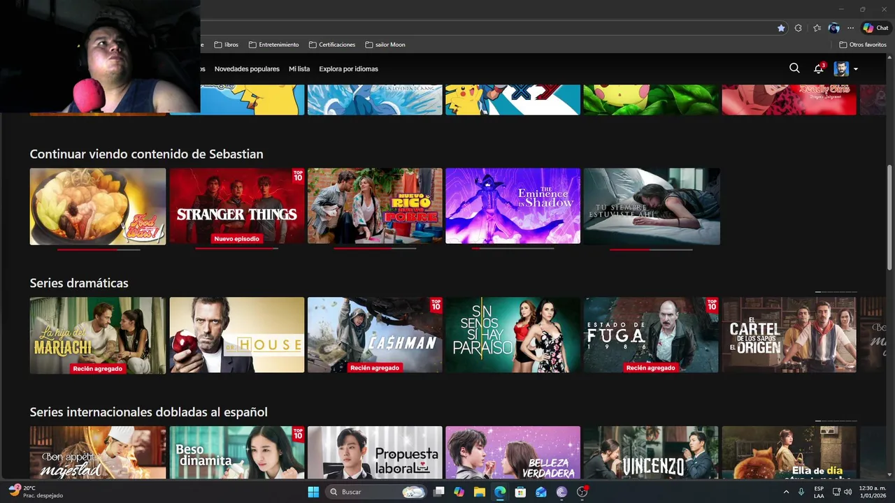Open Vincenzo series card
Viewport: 895px width, 503px height.
pyautogui.click(x=651, y=453)
